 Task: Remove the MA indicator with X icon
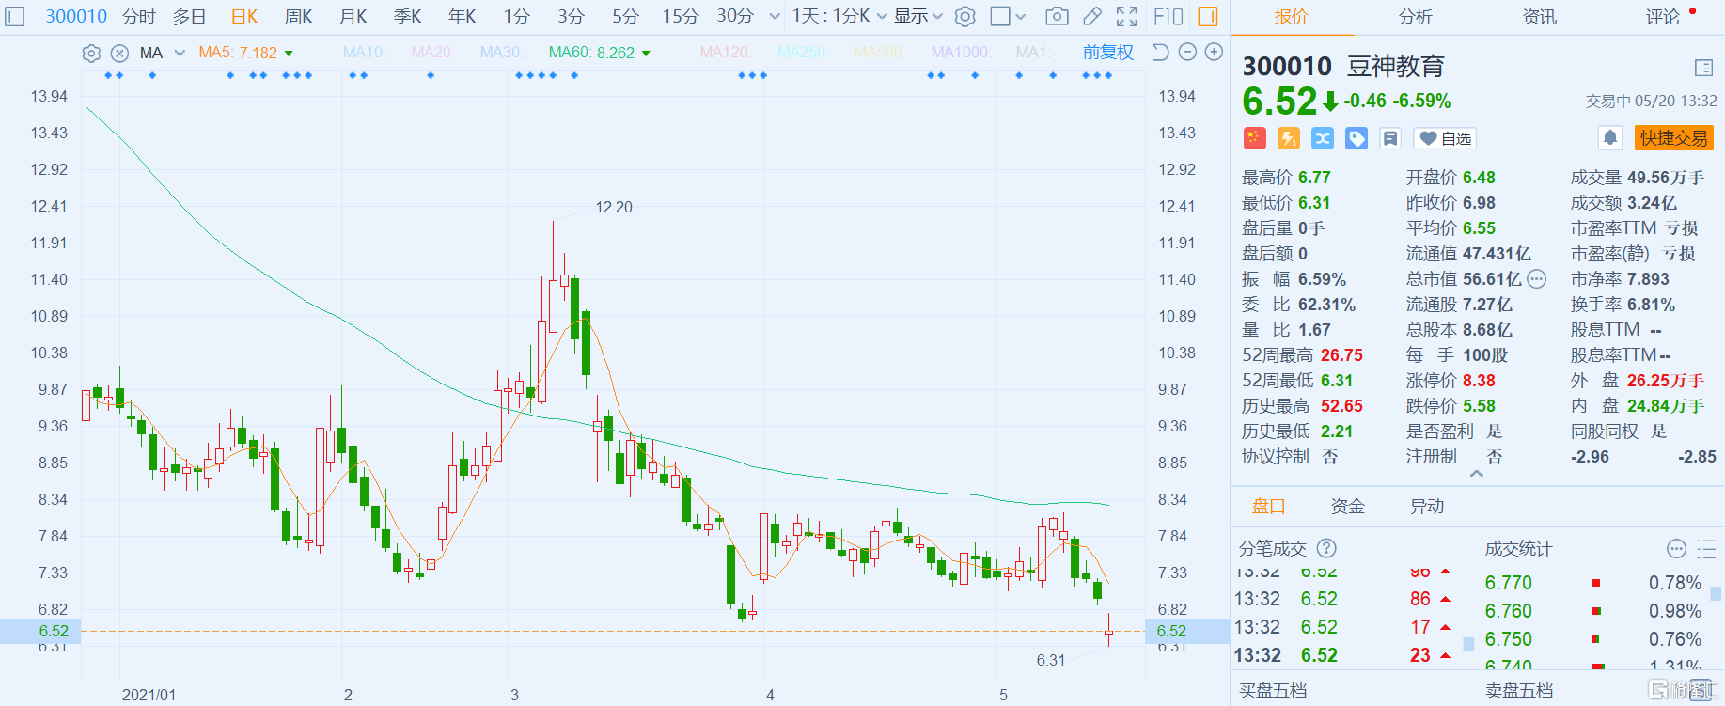(x=119, y=53)
